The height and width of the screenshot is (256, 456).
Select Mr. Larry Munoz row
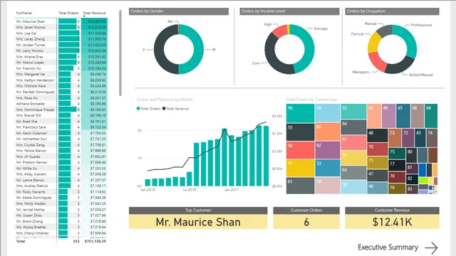[x=61, y=50]
